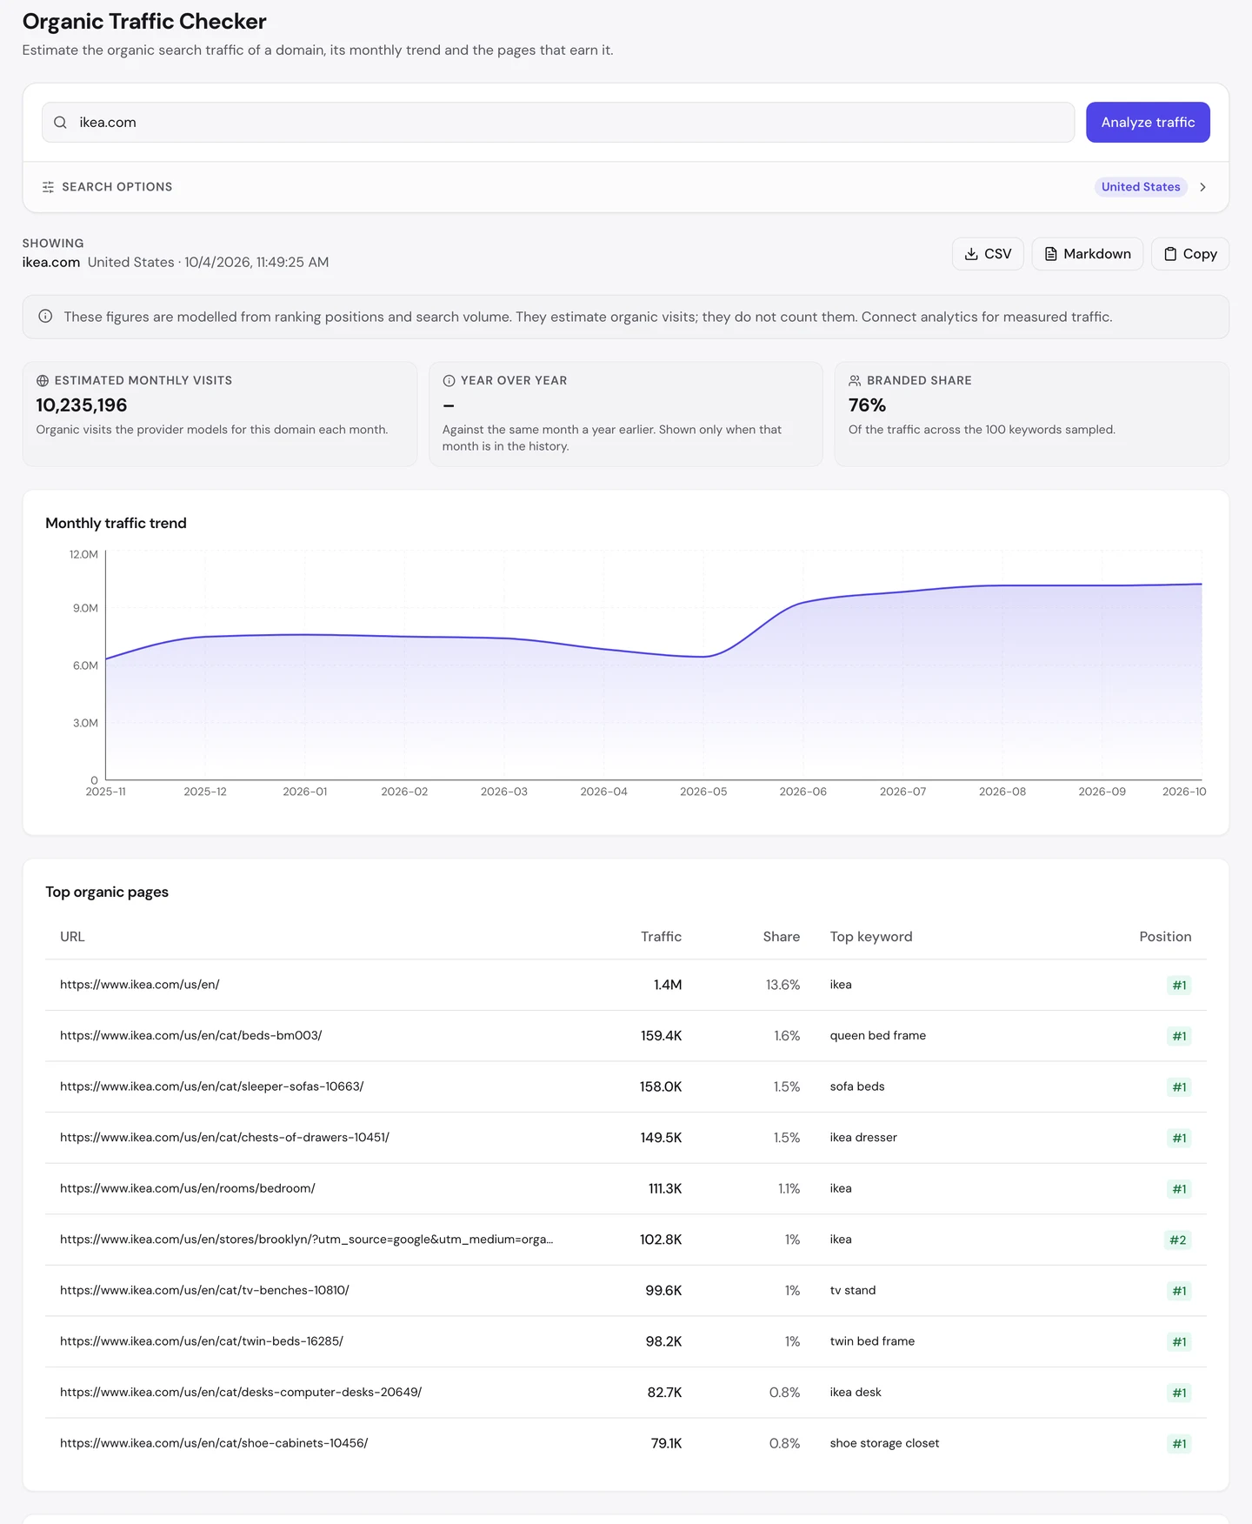Open the tv-benches-10810 URL

point(204,1291)
